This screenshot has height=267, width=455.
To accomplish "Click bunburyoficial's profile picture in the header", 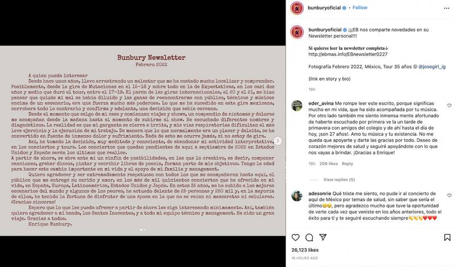I will coord(296,9).
